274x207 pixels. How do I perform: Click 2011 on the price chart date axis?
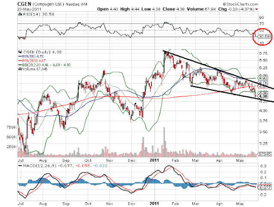coord(154,160)
